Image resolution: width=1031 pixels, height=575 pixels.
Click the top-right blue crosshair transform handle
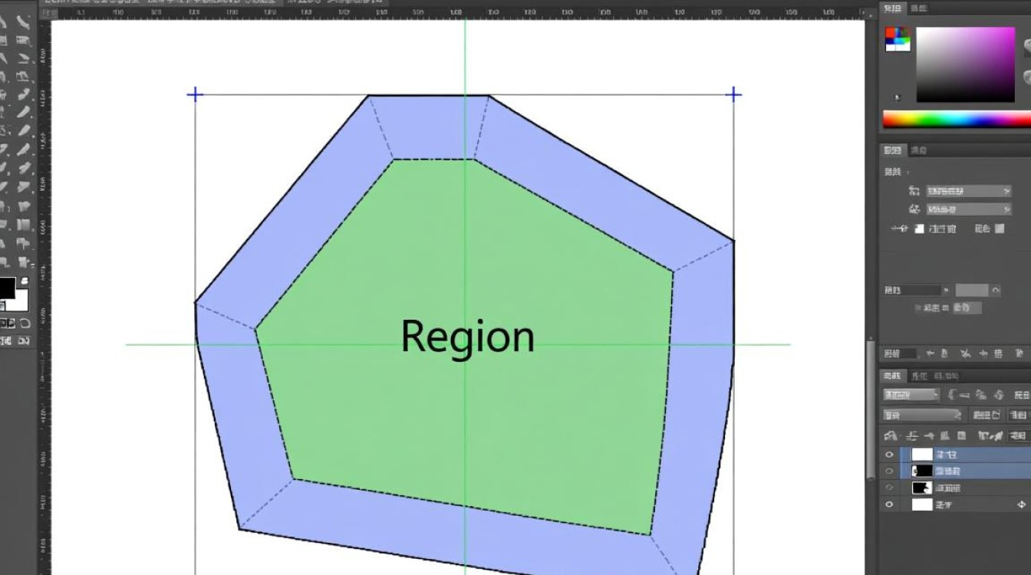733,94
